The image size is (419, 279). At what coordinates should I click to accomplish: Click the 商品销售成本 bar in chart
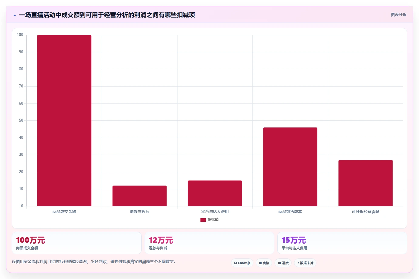pyautogui.click(x=290, y=167)
